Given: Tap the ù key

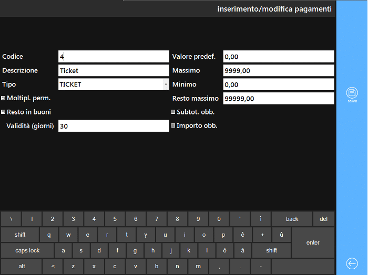Looking at the screenshot, I should 281,235.
